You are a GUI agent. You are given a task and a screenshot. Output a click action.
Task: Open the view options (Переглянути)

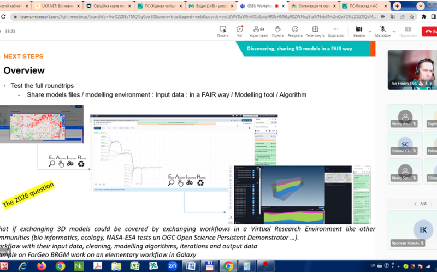pyautogui.click(x=315, y=31)
